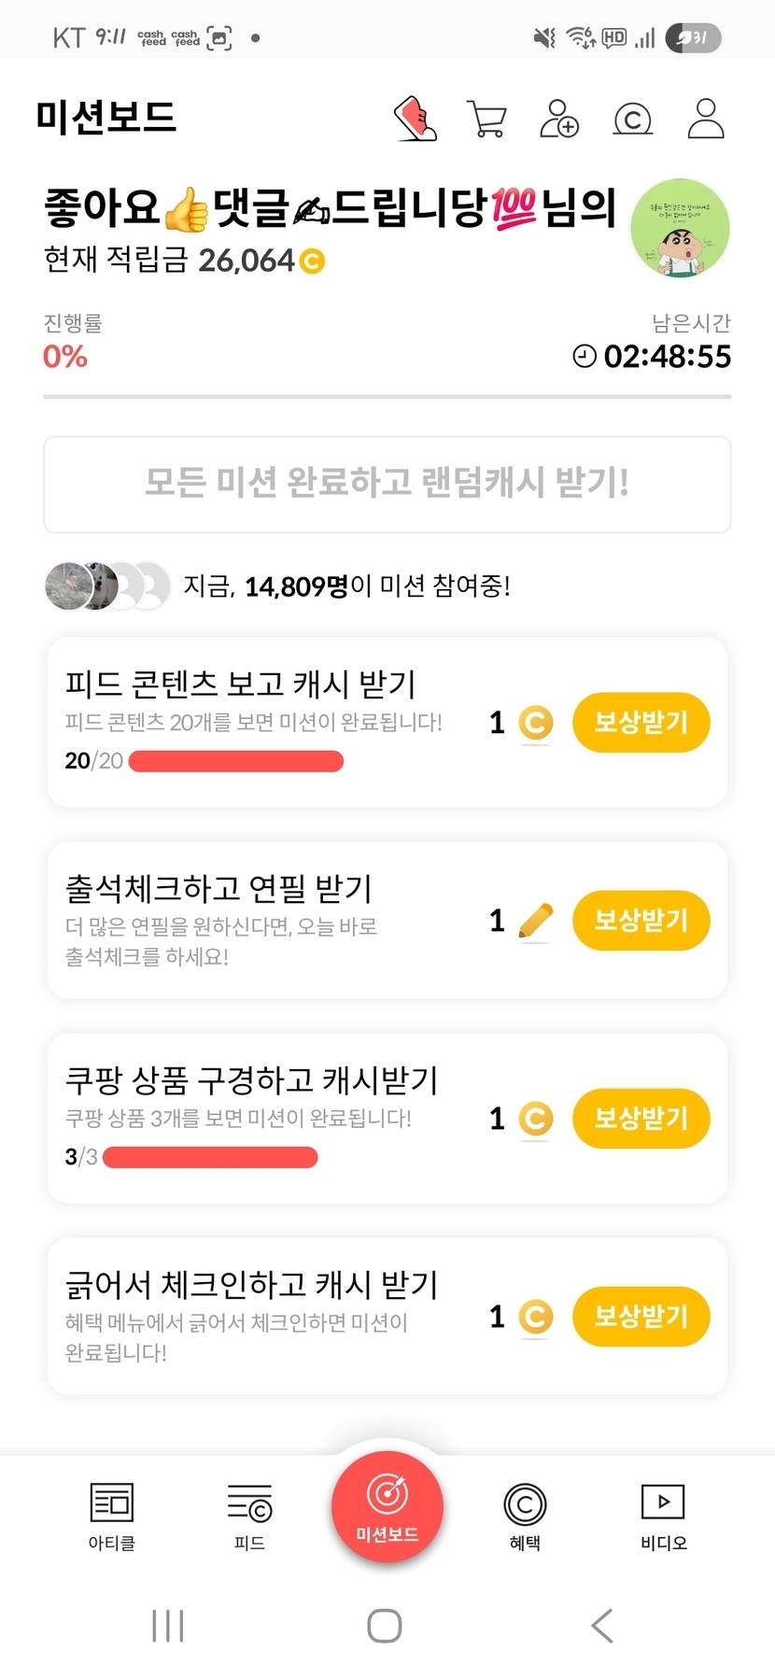The image size is (775, 1679).
Task: Tap the gold coin beside current savings
Action: click(x=312, y=261)
